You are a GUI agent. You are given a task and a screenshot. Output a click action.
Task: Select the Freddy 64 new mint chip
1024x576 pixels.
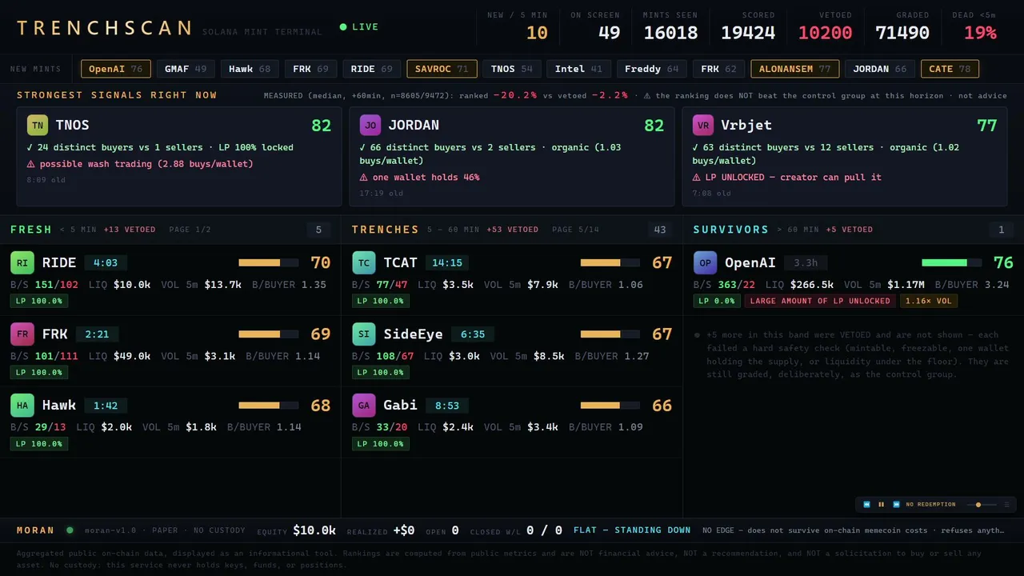652,69
